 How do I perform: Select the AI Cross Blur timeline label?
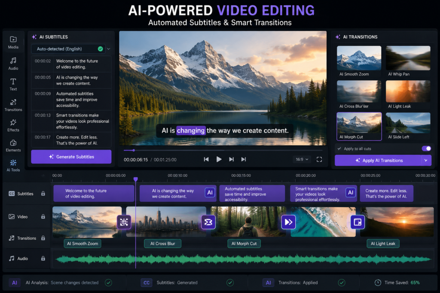pyautogui.click(x=162, y=244)
